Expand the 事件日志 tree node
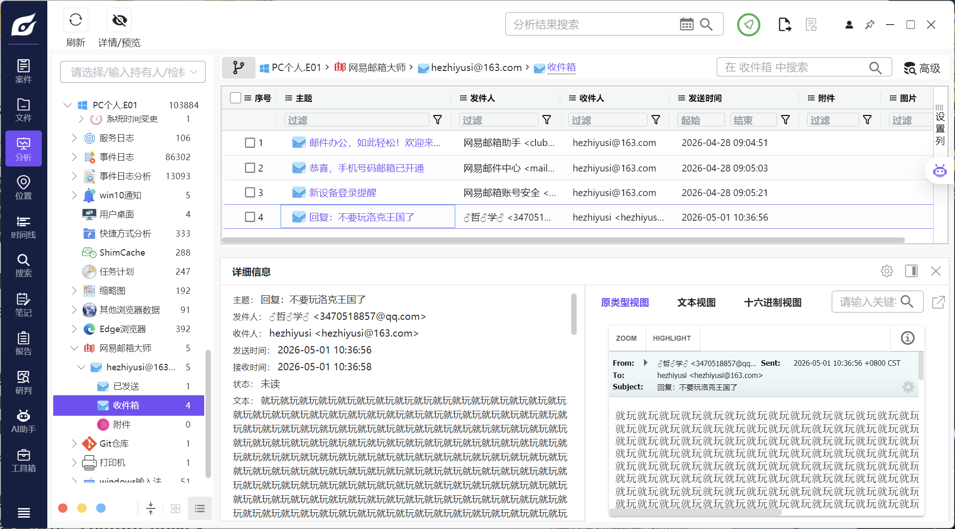The image size is (955, 529). pos(74,157)
